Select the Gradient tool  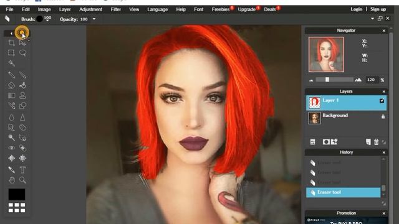11,95
